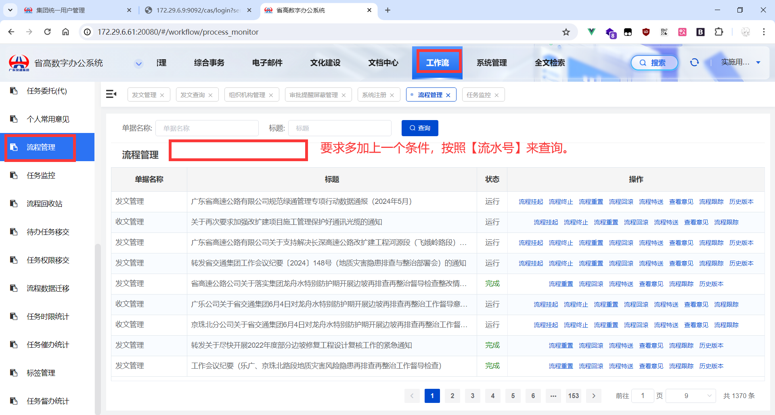Click the 单据名称 search input field
The height and width of the screenshot is (415, 775).
click(x=207, y=128)
